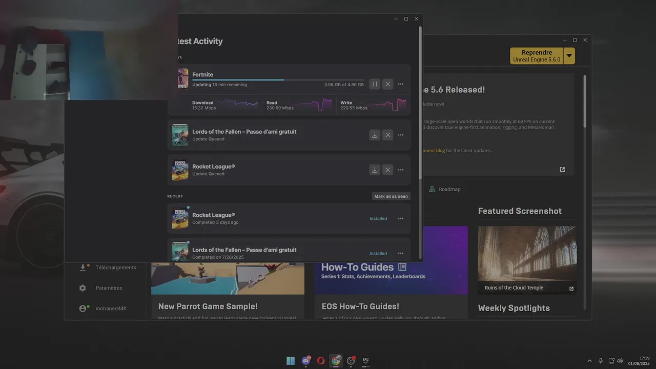Click recent Rocket League thumbnail
Screen dimensions: 656x369
(180, 218)
